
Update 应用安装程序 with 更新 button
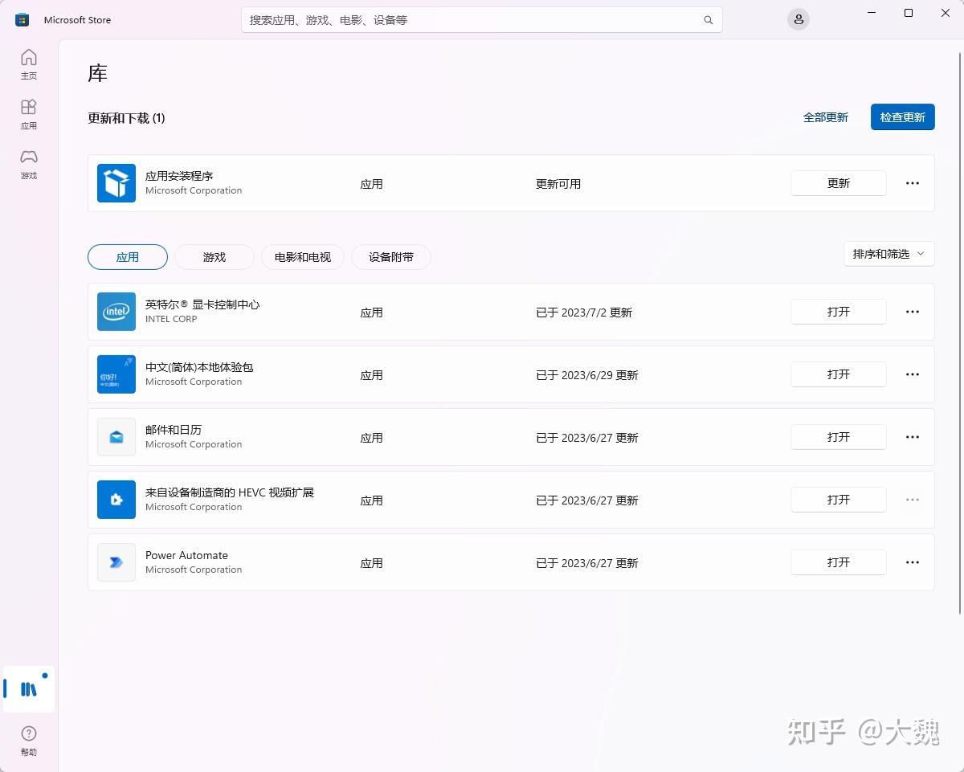839,183
